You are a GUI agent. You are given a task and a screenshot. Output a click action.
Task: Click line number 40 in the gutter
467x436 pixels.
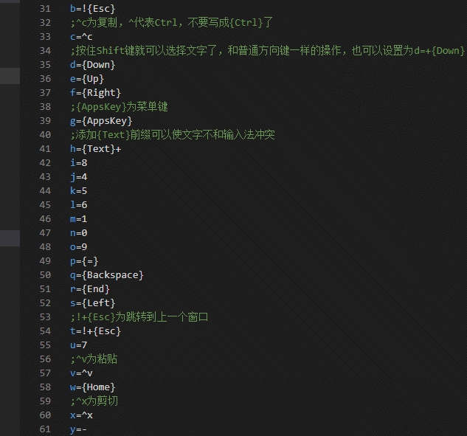tap(45, 134)
